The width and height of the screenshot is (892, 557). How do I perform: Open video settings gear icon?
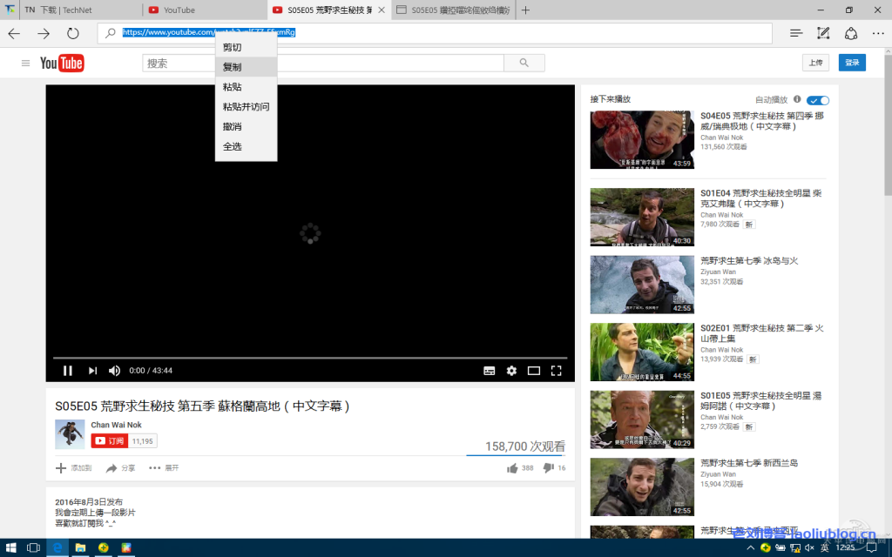(511, 371)
